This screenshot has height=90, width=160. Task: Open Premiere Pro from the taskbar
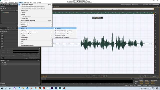pyautogui.click(x=52, y=88)
